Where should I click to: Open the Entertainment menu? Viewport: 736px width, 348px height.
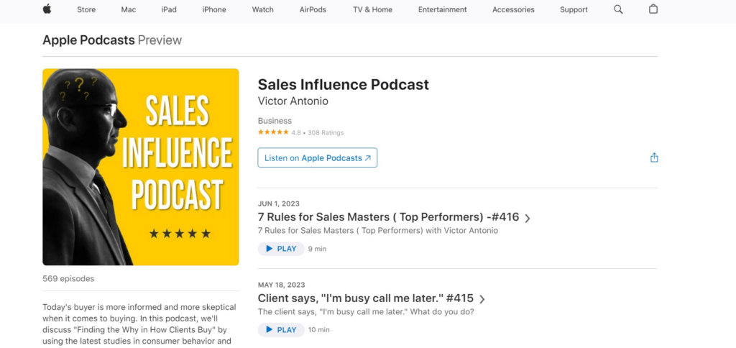[x=443, y=9]
